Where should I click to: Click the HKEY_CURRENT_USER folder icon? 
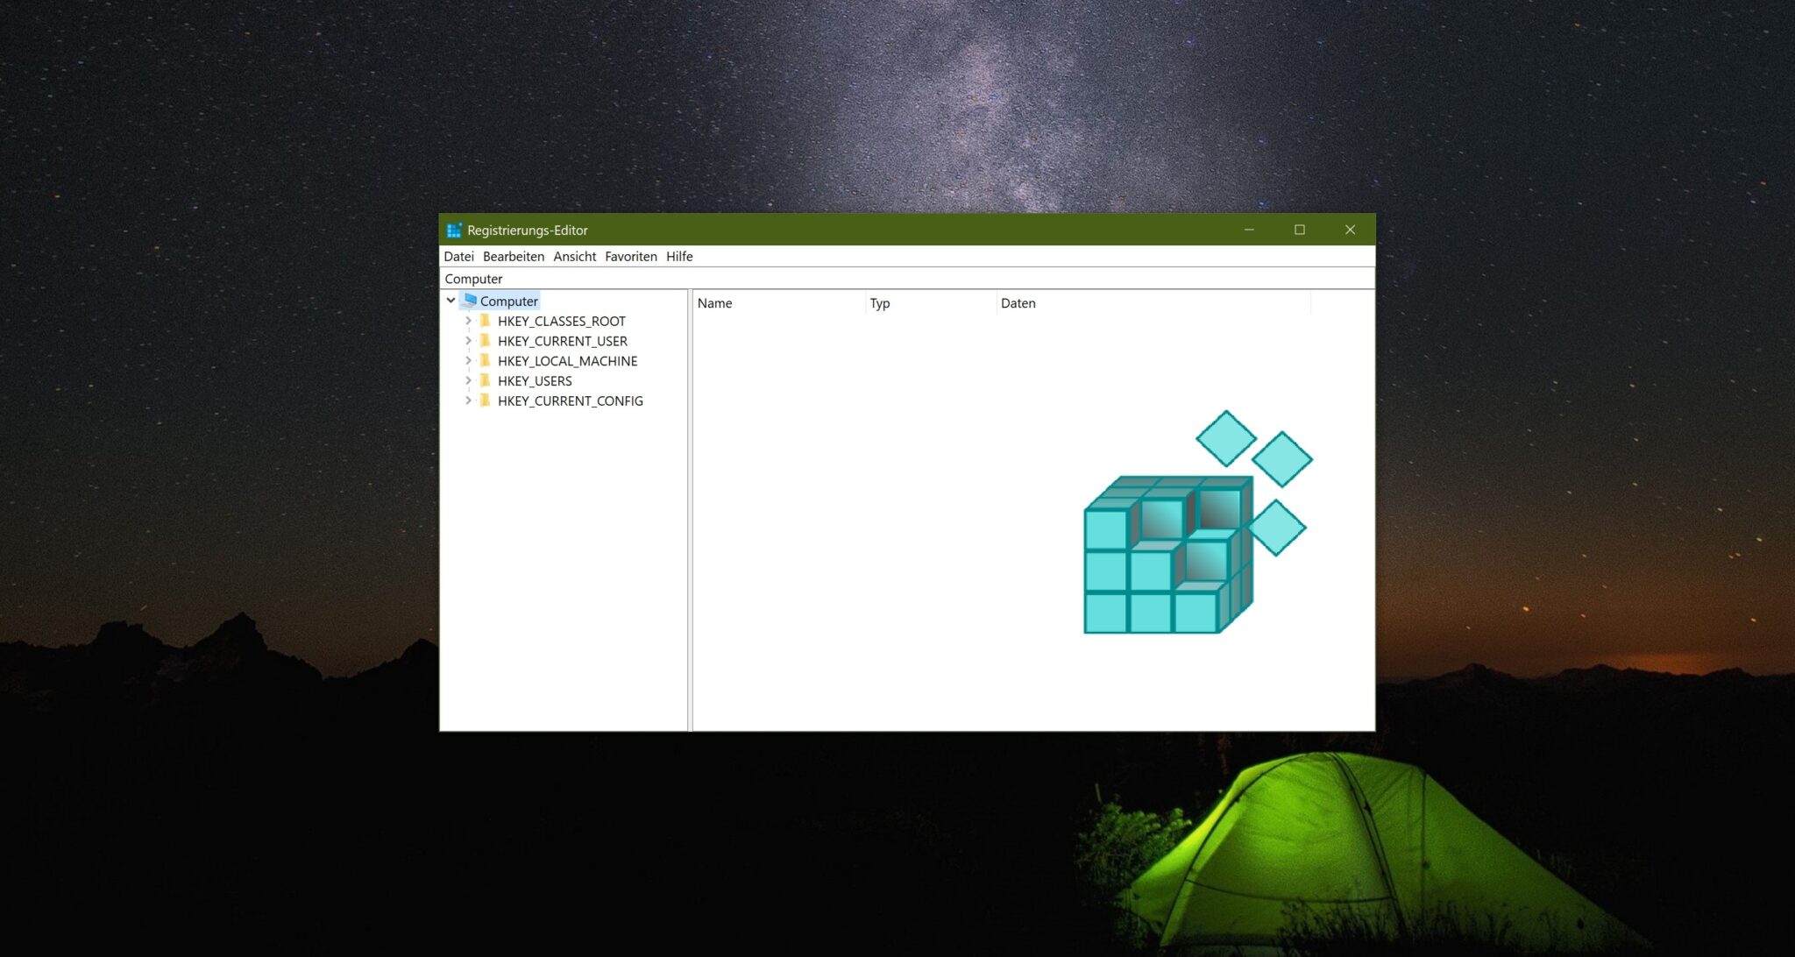pyautogui.click(x=487, y=341)
